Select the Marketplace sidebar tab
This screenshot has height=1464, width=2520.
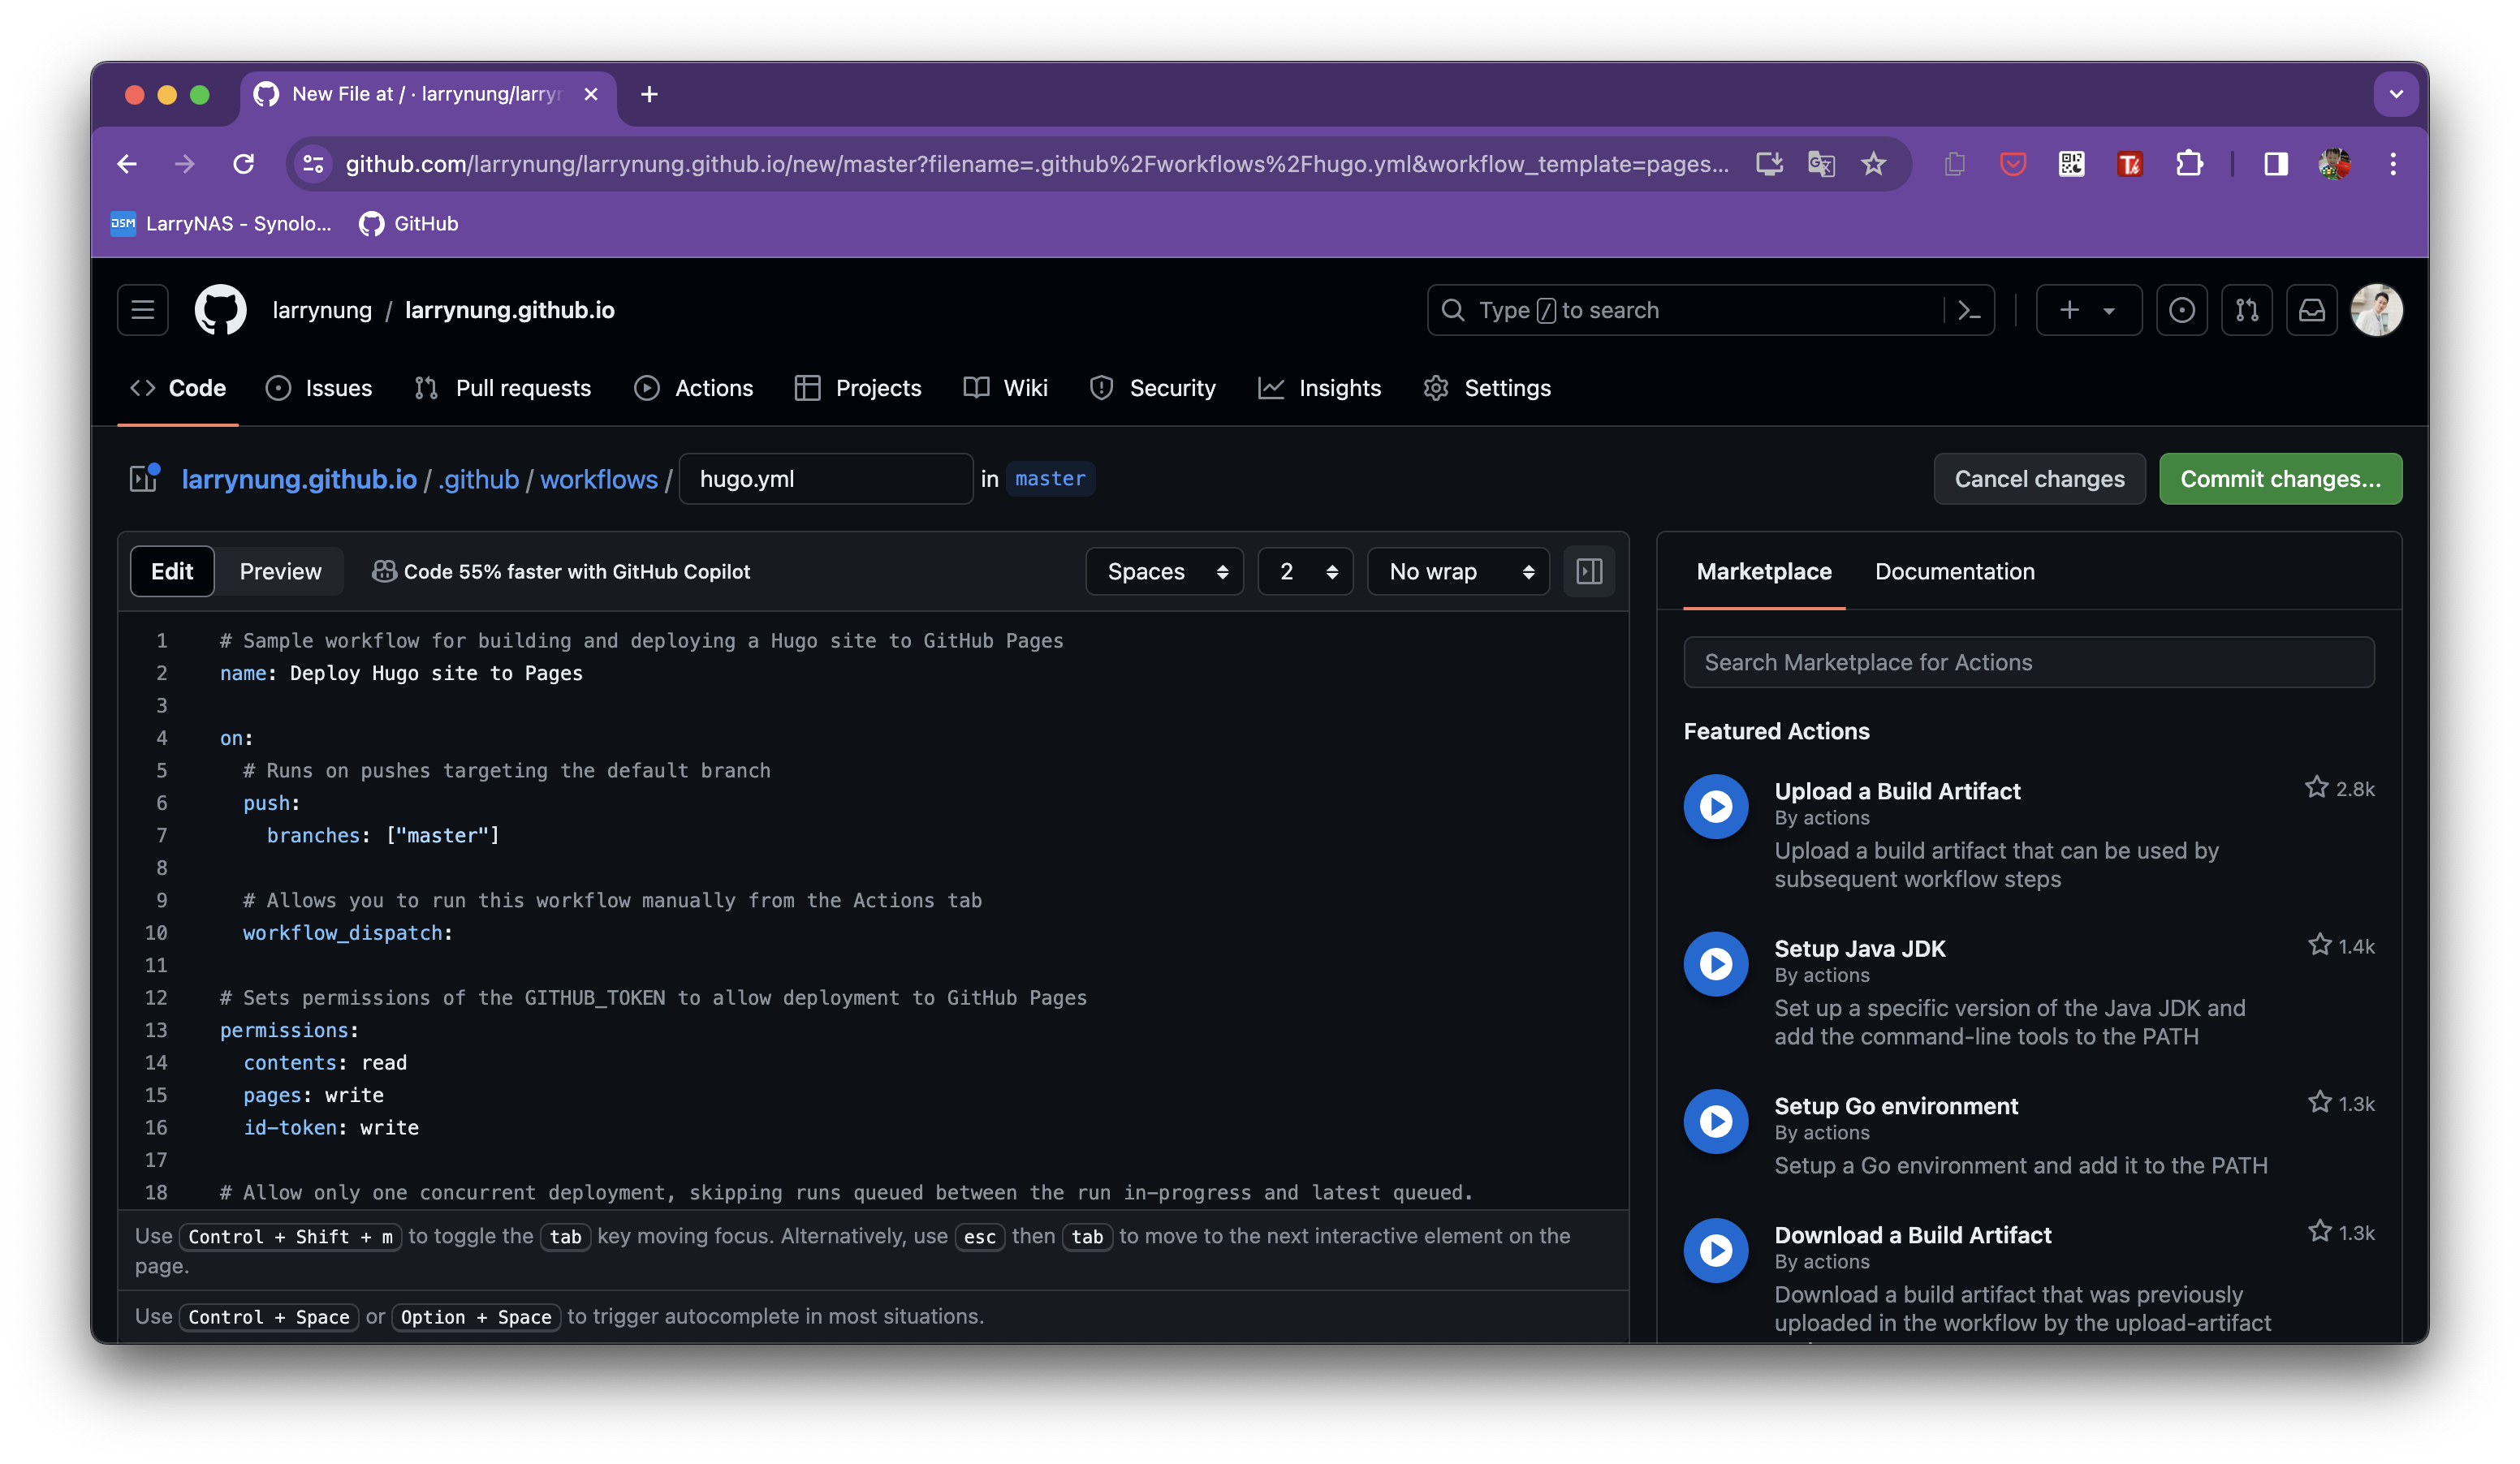(x=1764, y=571)
